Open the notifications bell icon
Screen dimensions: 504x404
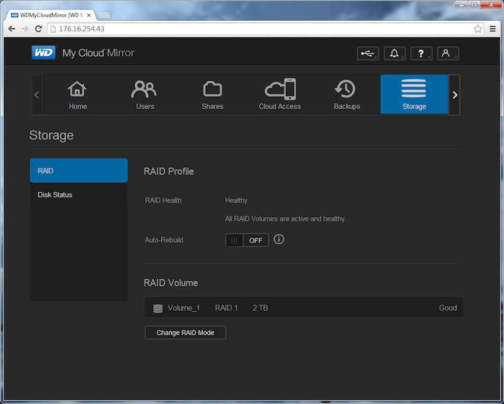click(395, 53)
